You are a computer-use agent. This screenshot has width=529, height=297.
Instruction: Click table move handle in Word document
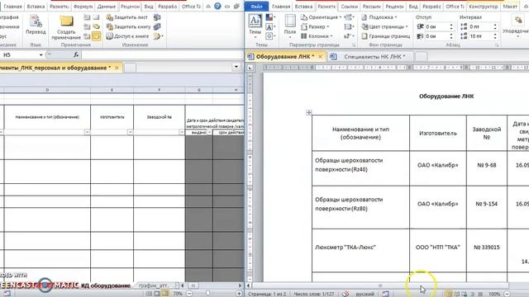click(x=308, y=112)
